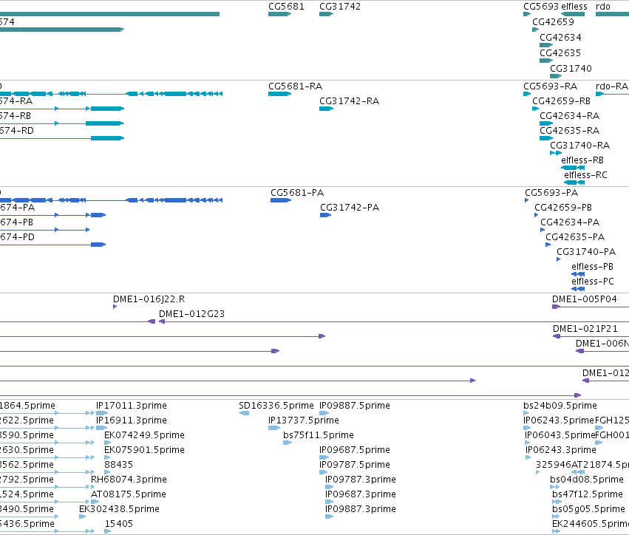Open the CG42635-PA protein label
Screen dimensions: 629x535
575,237
